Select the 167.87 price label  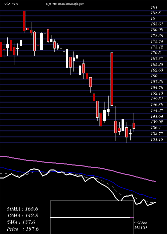(x=157, y=58)
